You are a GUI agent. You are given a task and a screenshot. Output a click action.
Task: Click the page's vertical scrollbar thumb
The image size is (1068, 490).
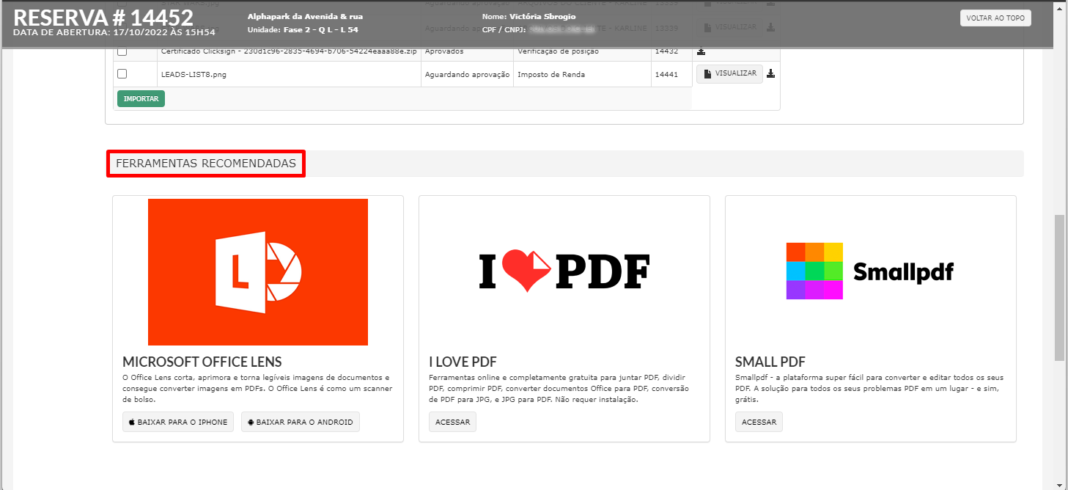coord(1060,288)
